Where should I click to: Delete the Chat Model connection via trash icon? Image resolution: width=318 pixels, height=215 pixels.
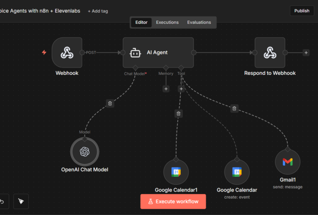(110, 104)
